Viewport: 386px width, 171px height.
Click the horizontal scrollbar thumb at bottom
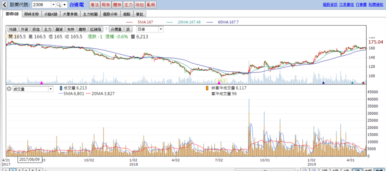pos(265,170)
